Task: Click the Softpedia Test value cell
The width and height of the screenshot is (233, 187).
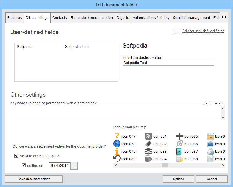Action: pyautogui.click(x=77, y=47)
